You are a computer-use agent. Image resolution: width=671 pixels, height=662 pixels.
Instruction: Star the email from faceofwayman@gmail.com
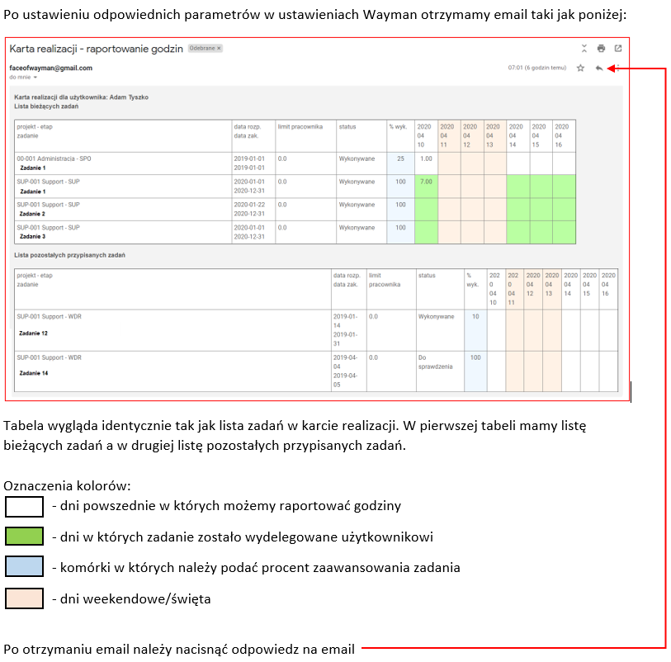point(580,68)
